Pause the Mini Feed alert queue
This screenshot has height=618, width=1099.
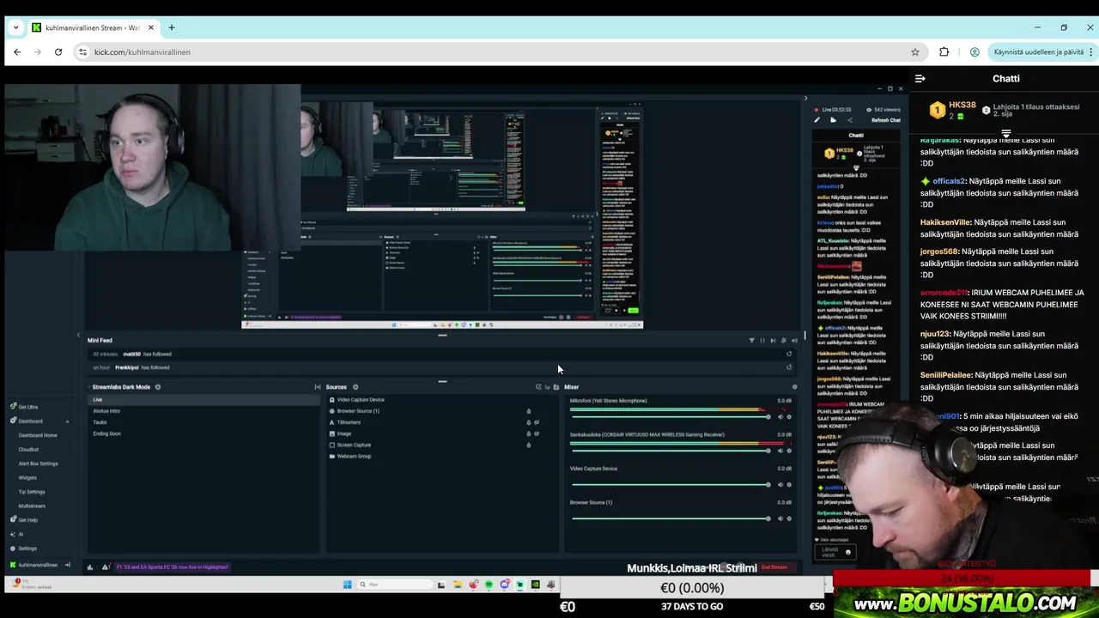pos(762,341)
